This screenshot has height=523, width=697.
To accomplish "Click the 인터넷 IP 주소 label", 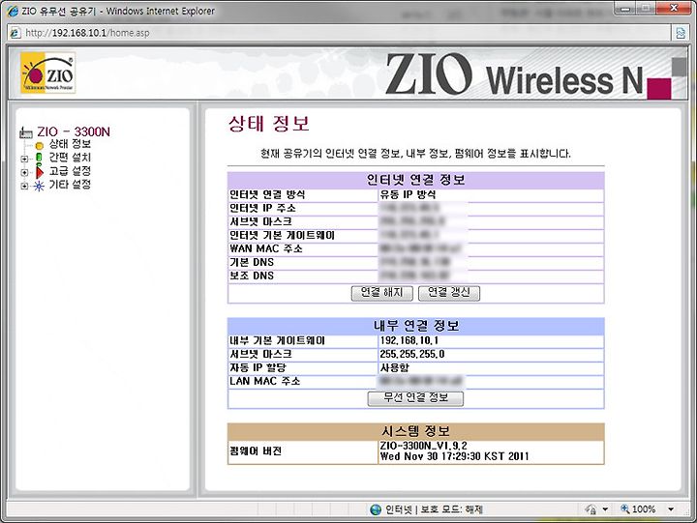I will [262, 208].
